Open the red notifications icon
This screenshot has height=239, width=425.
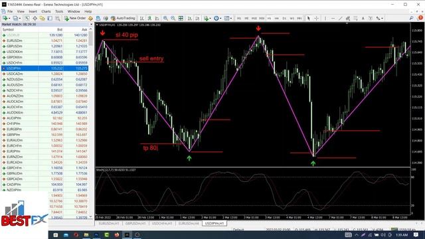420,18
